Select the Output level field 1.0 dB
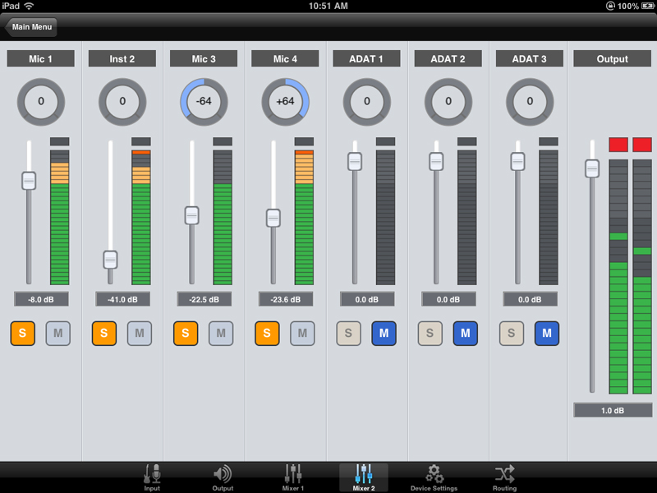657x493 pixels. pos(613,410)
